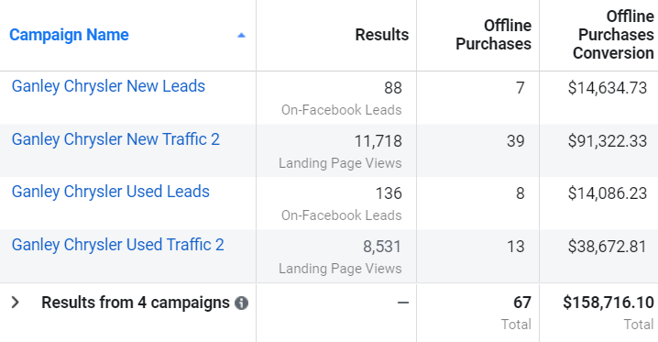The width and height of the screenshot is (658, 342).
Task: Sort by Campaign Name column header
Action: (69, 35)
